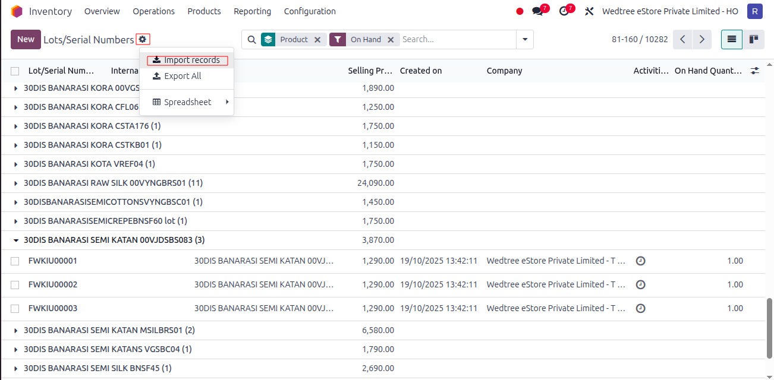Remove the On Hand filter
Image resolution: width=774 pixels, height=380 pixels.
pyautogui.click(x=391, y=39)
